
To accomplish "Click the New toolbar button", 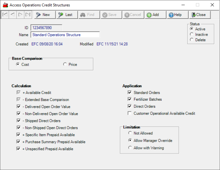I will pos(43,15).
